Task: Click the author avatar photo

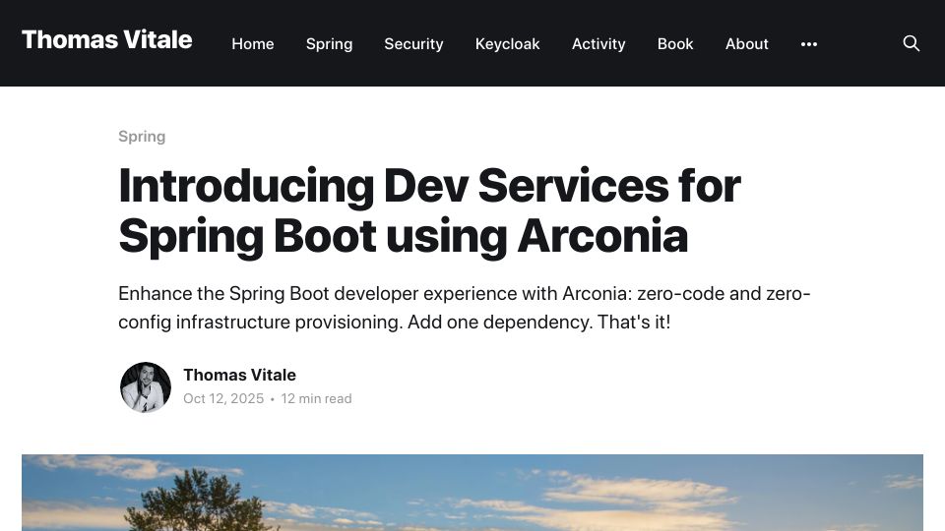Action: click(146, 386)
